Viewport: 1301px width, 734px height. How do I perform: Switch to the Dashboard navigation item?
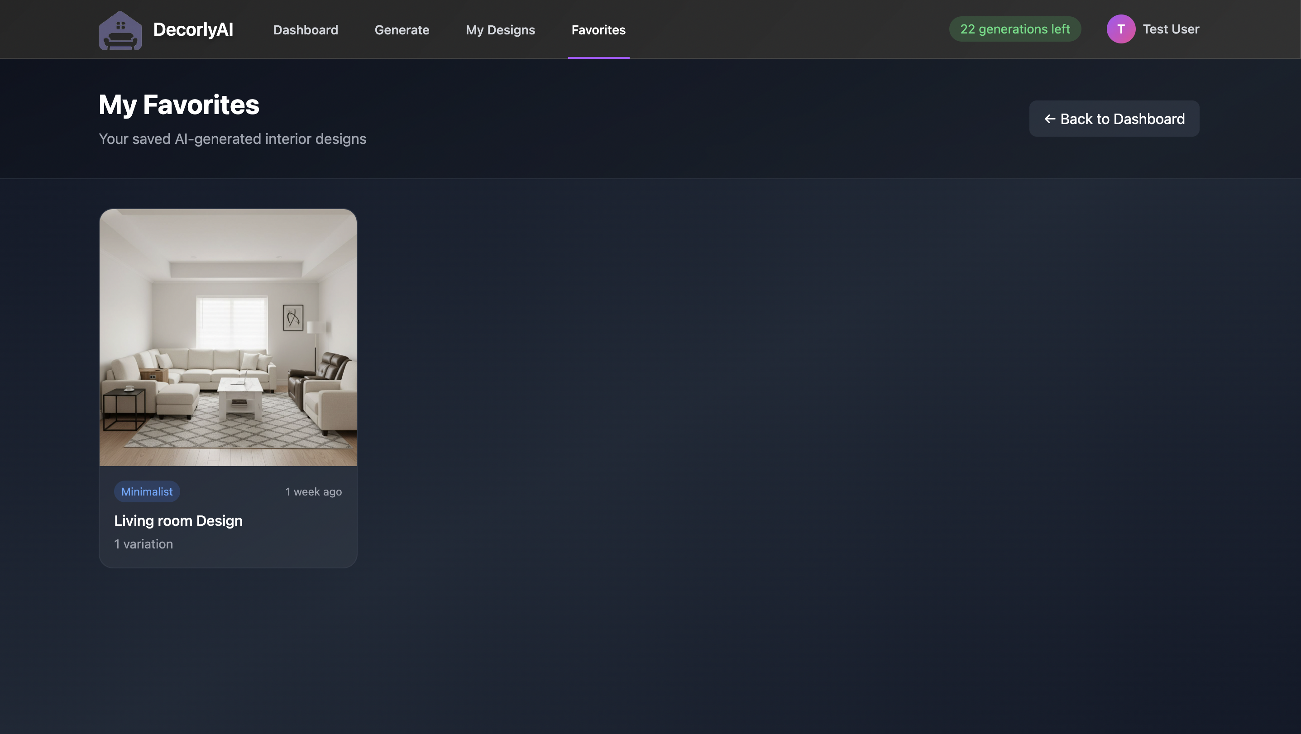[306, 30]
